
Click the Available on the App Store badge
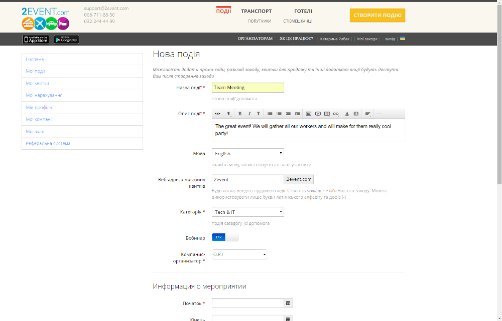[36, 39]
